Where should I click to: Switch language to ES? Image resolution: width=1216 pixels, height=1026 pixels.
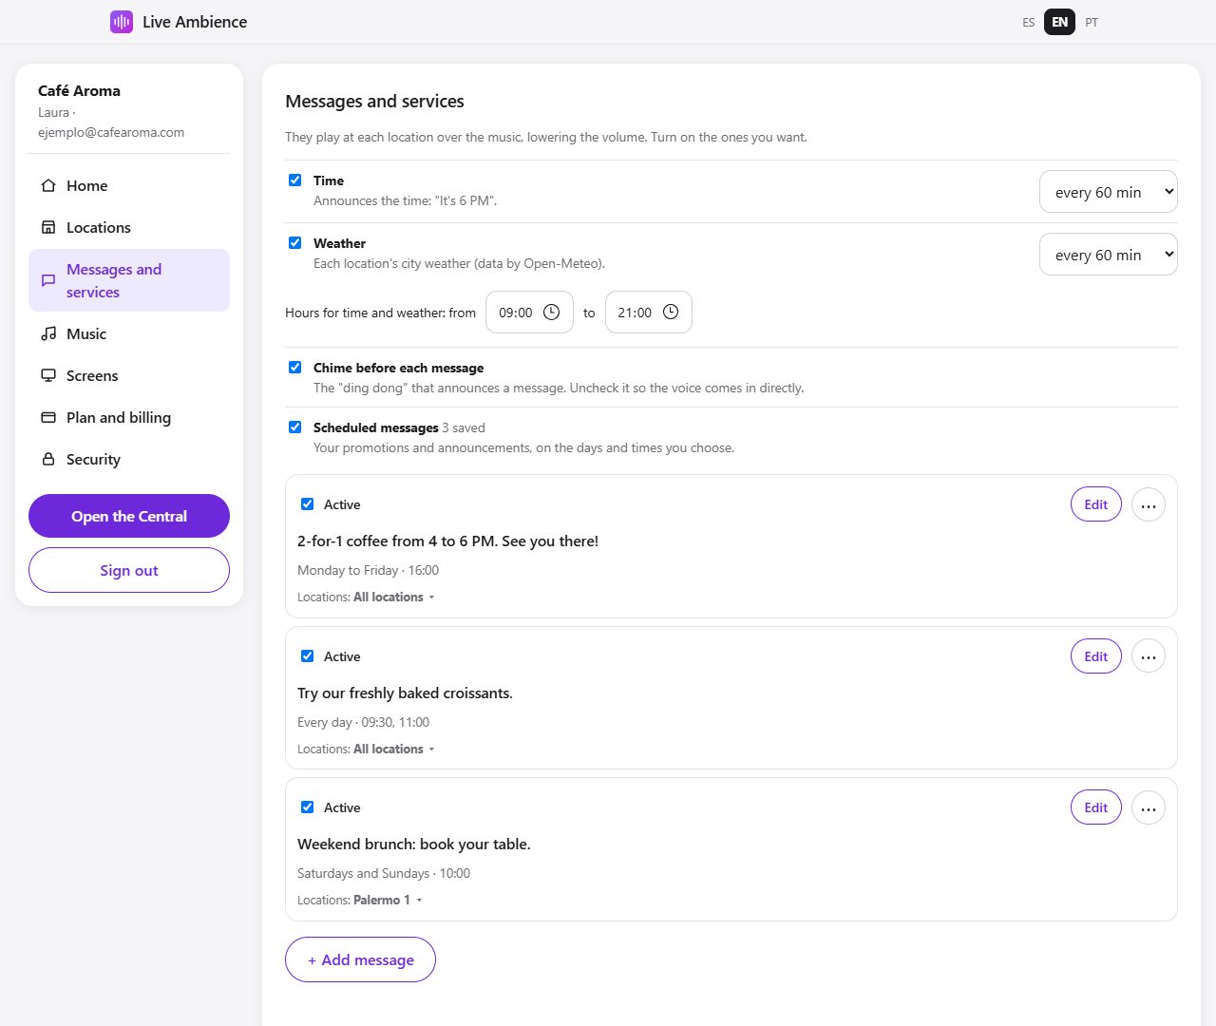pyautogui.click(x=1029, y=22)
